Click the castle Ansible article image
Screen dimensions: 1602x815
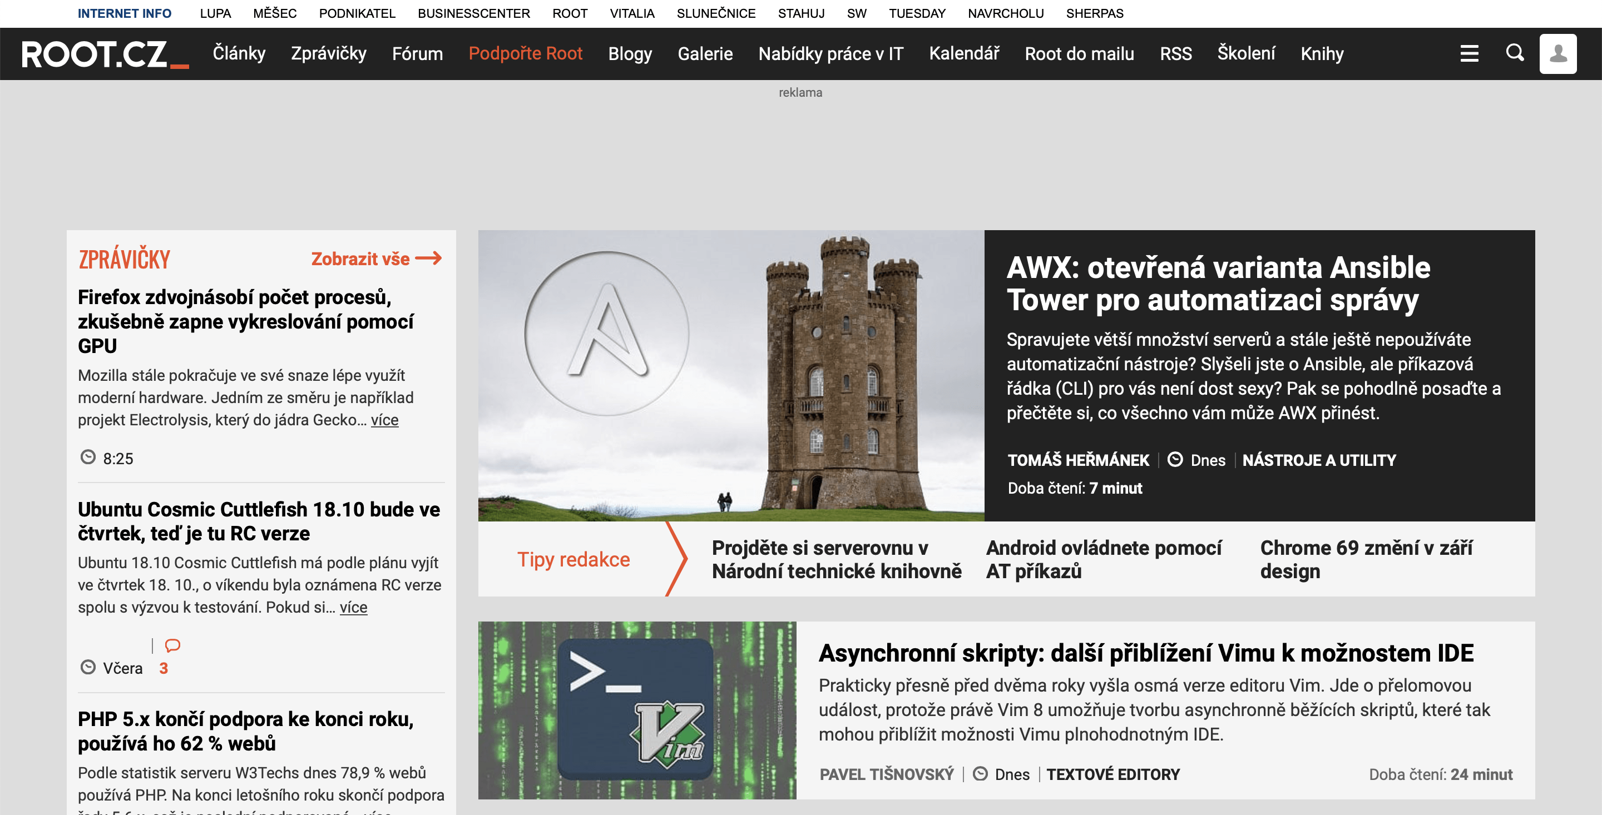pos(731,375)
